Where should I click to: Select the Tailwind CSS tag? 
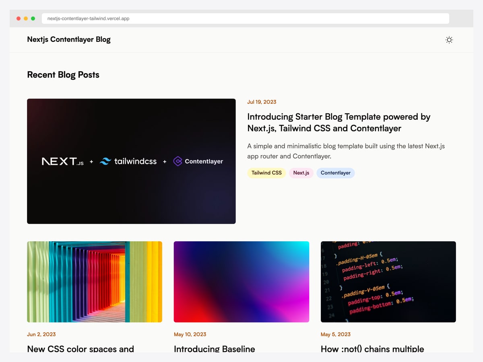(x=266, y=173)
